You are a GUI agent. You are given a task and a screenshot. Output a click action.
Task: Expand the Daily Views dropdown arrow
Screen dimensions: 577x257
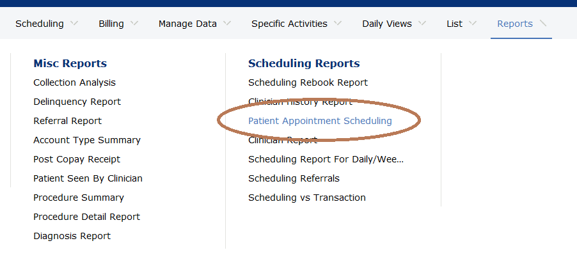tap(422, 24)
